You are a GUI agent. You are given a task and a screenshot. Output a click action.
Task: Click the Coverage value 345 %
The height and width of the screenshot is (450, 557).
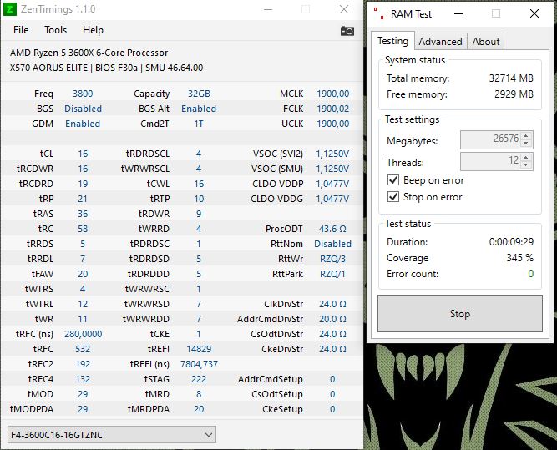[x=520, y=258]
